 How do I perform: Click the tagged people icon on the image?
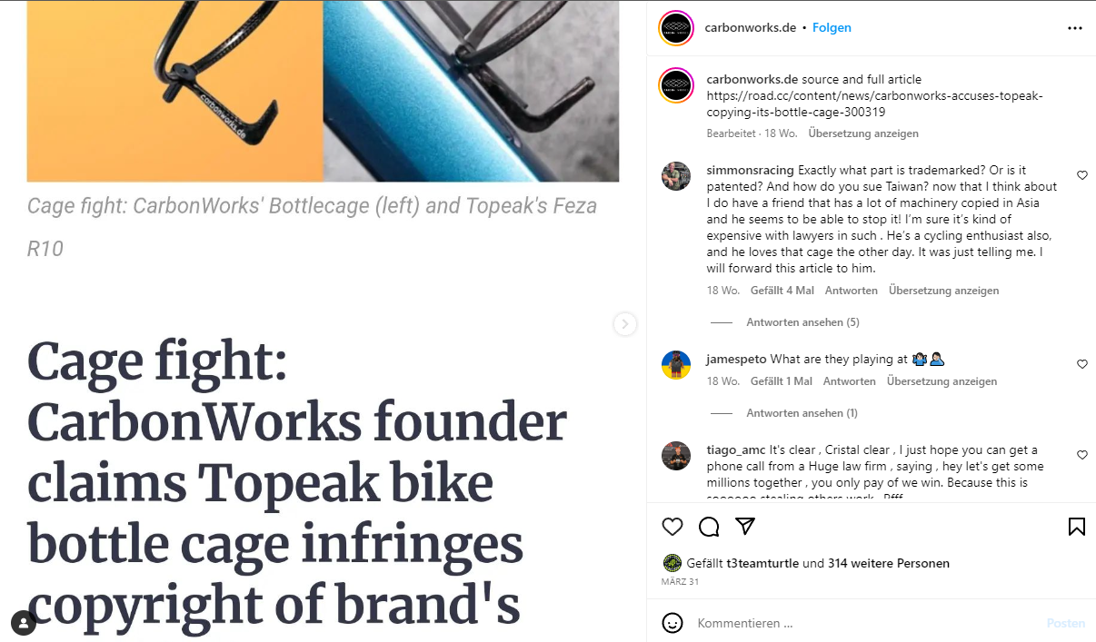24,623
